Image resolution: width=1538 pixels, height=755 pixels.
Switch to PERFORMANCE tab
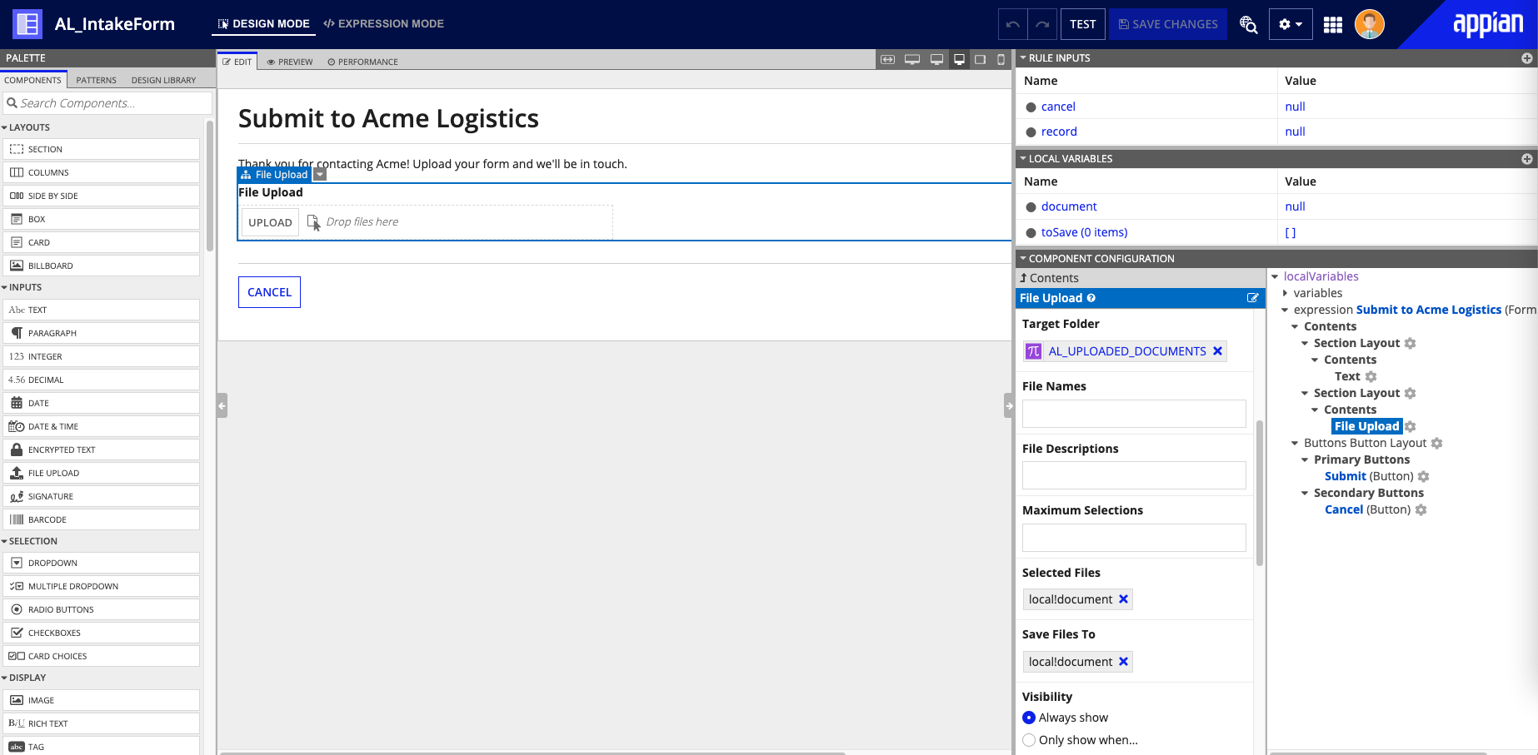362,62
